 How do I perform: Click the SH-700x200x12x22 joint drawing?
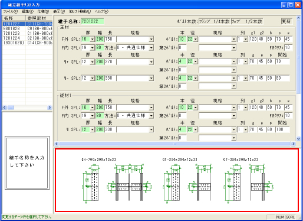pyautogui.click(x=117, y=180)
